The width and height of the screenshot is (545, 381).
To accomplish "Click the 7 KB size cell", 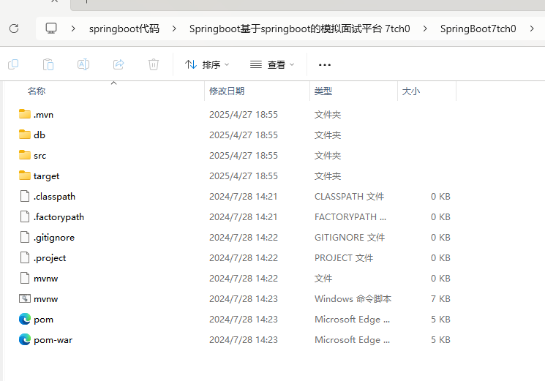I will 440,299.
